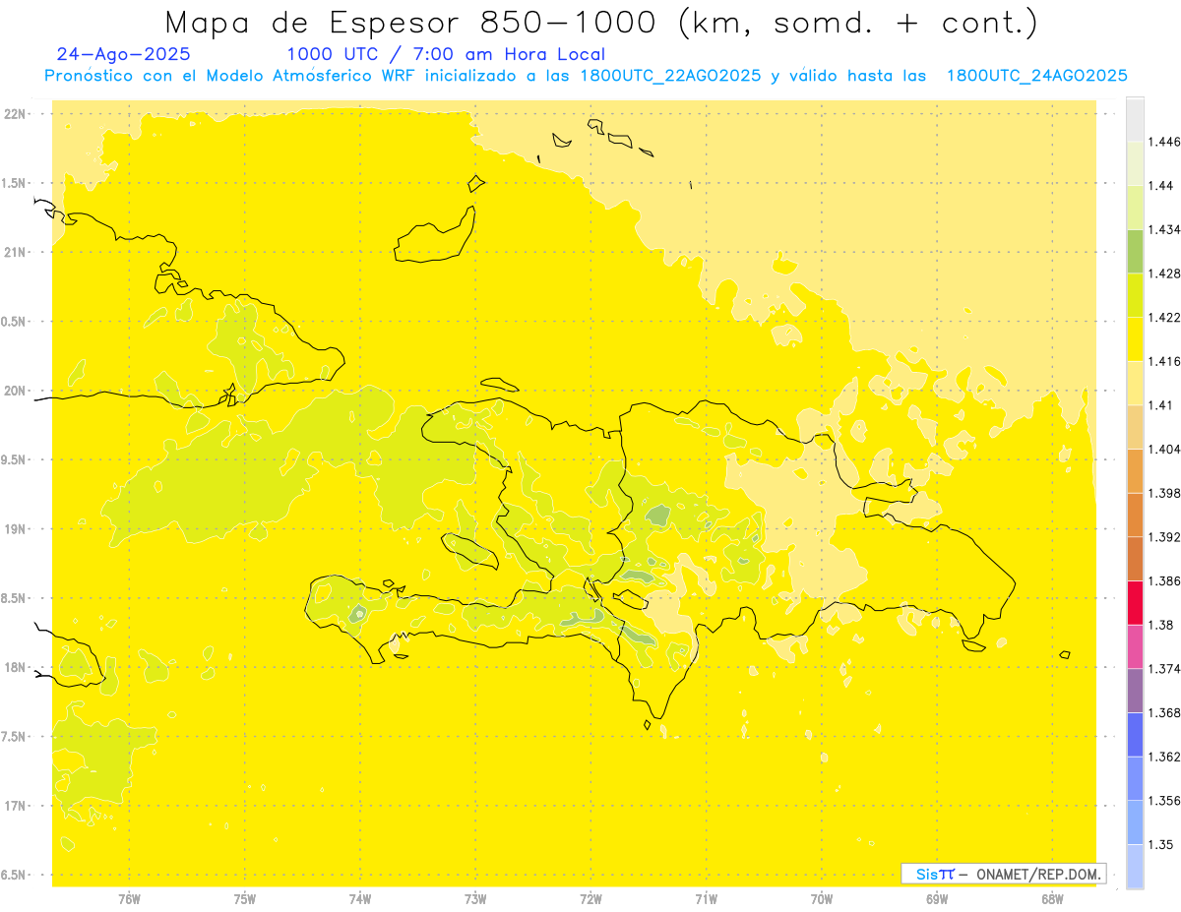This screenshot has height=912, width=1181.
Task: Click the green 1.428–1.434 color bar segment
Action: click(x=1135, y=251)
